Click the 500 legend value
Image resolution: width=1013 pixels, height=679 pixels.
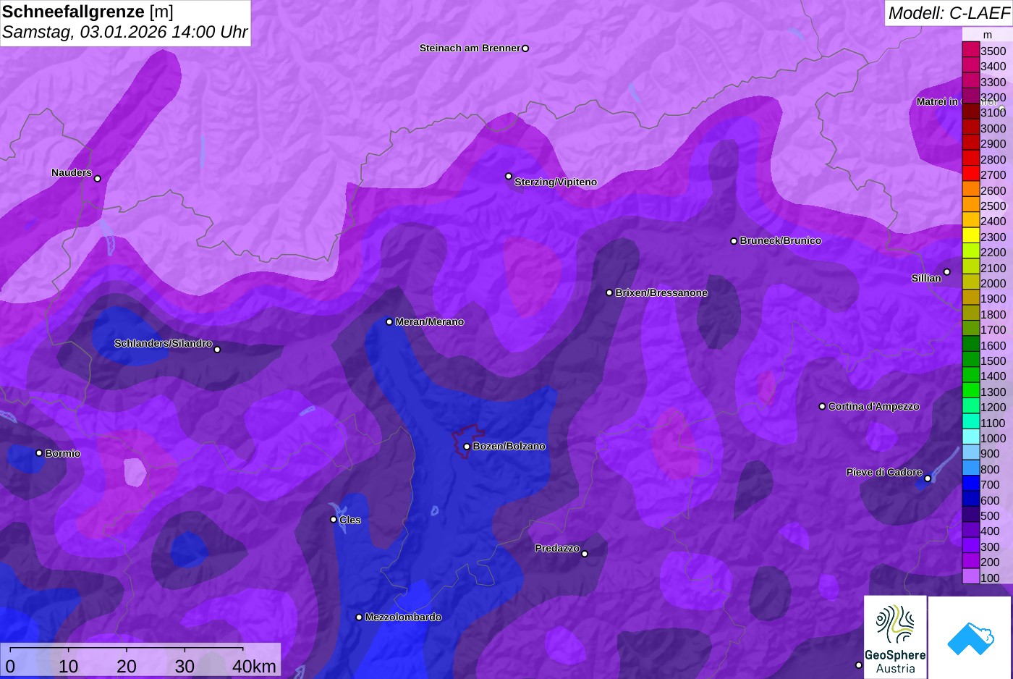pyautogui.click(x=991, y=515)
